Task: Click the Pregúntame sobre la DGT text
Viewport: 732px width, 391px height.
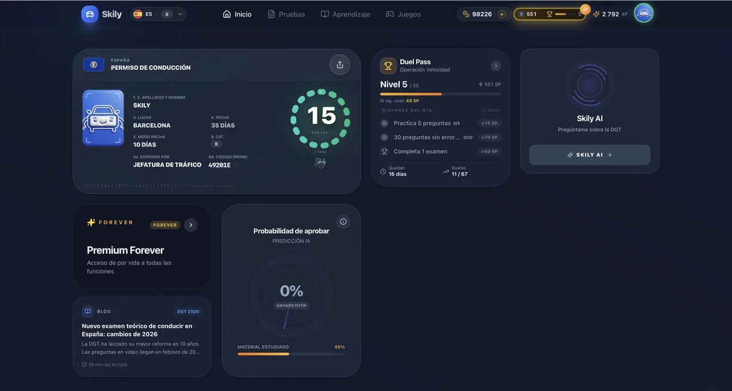Action: pyautogui.click(x=590, y=130)
